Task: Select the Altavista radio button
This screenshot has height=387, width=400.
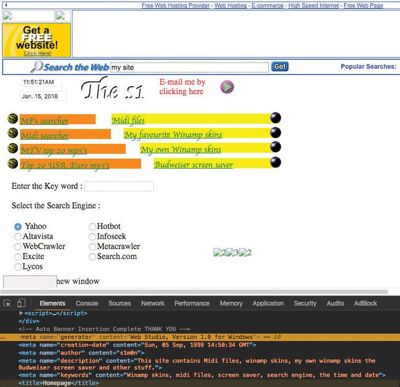Action: 18,237
